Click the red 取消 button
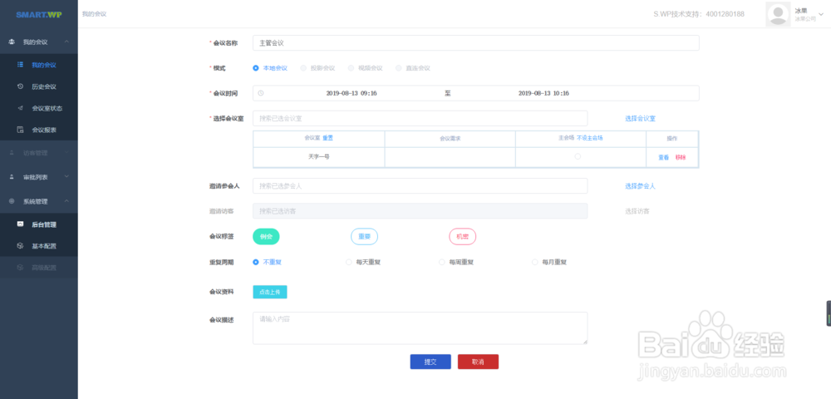The image size is (831, 399). [478, 362]
